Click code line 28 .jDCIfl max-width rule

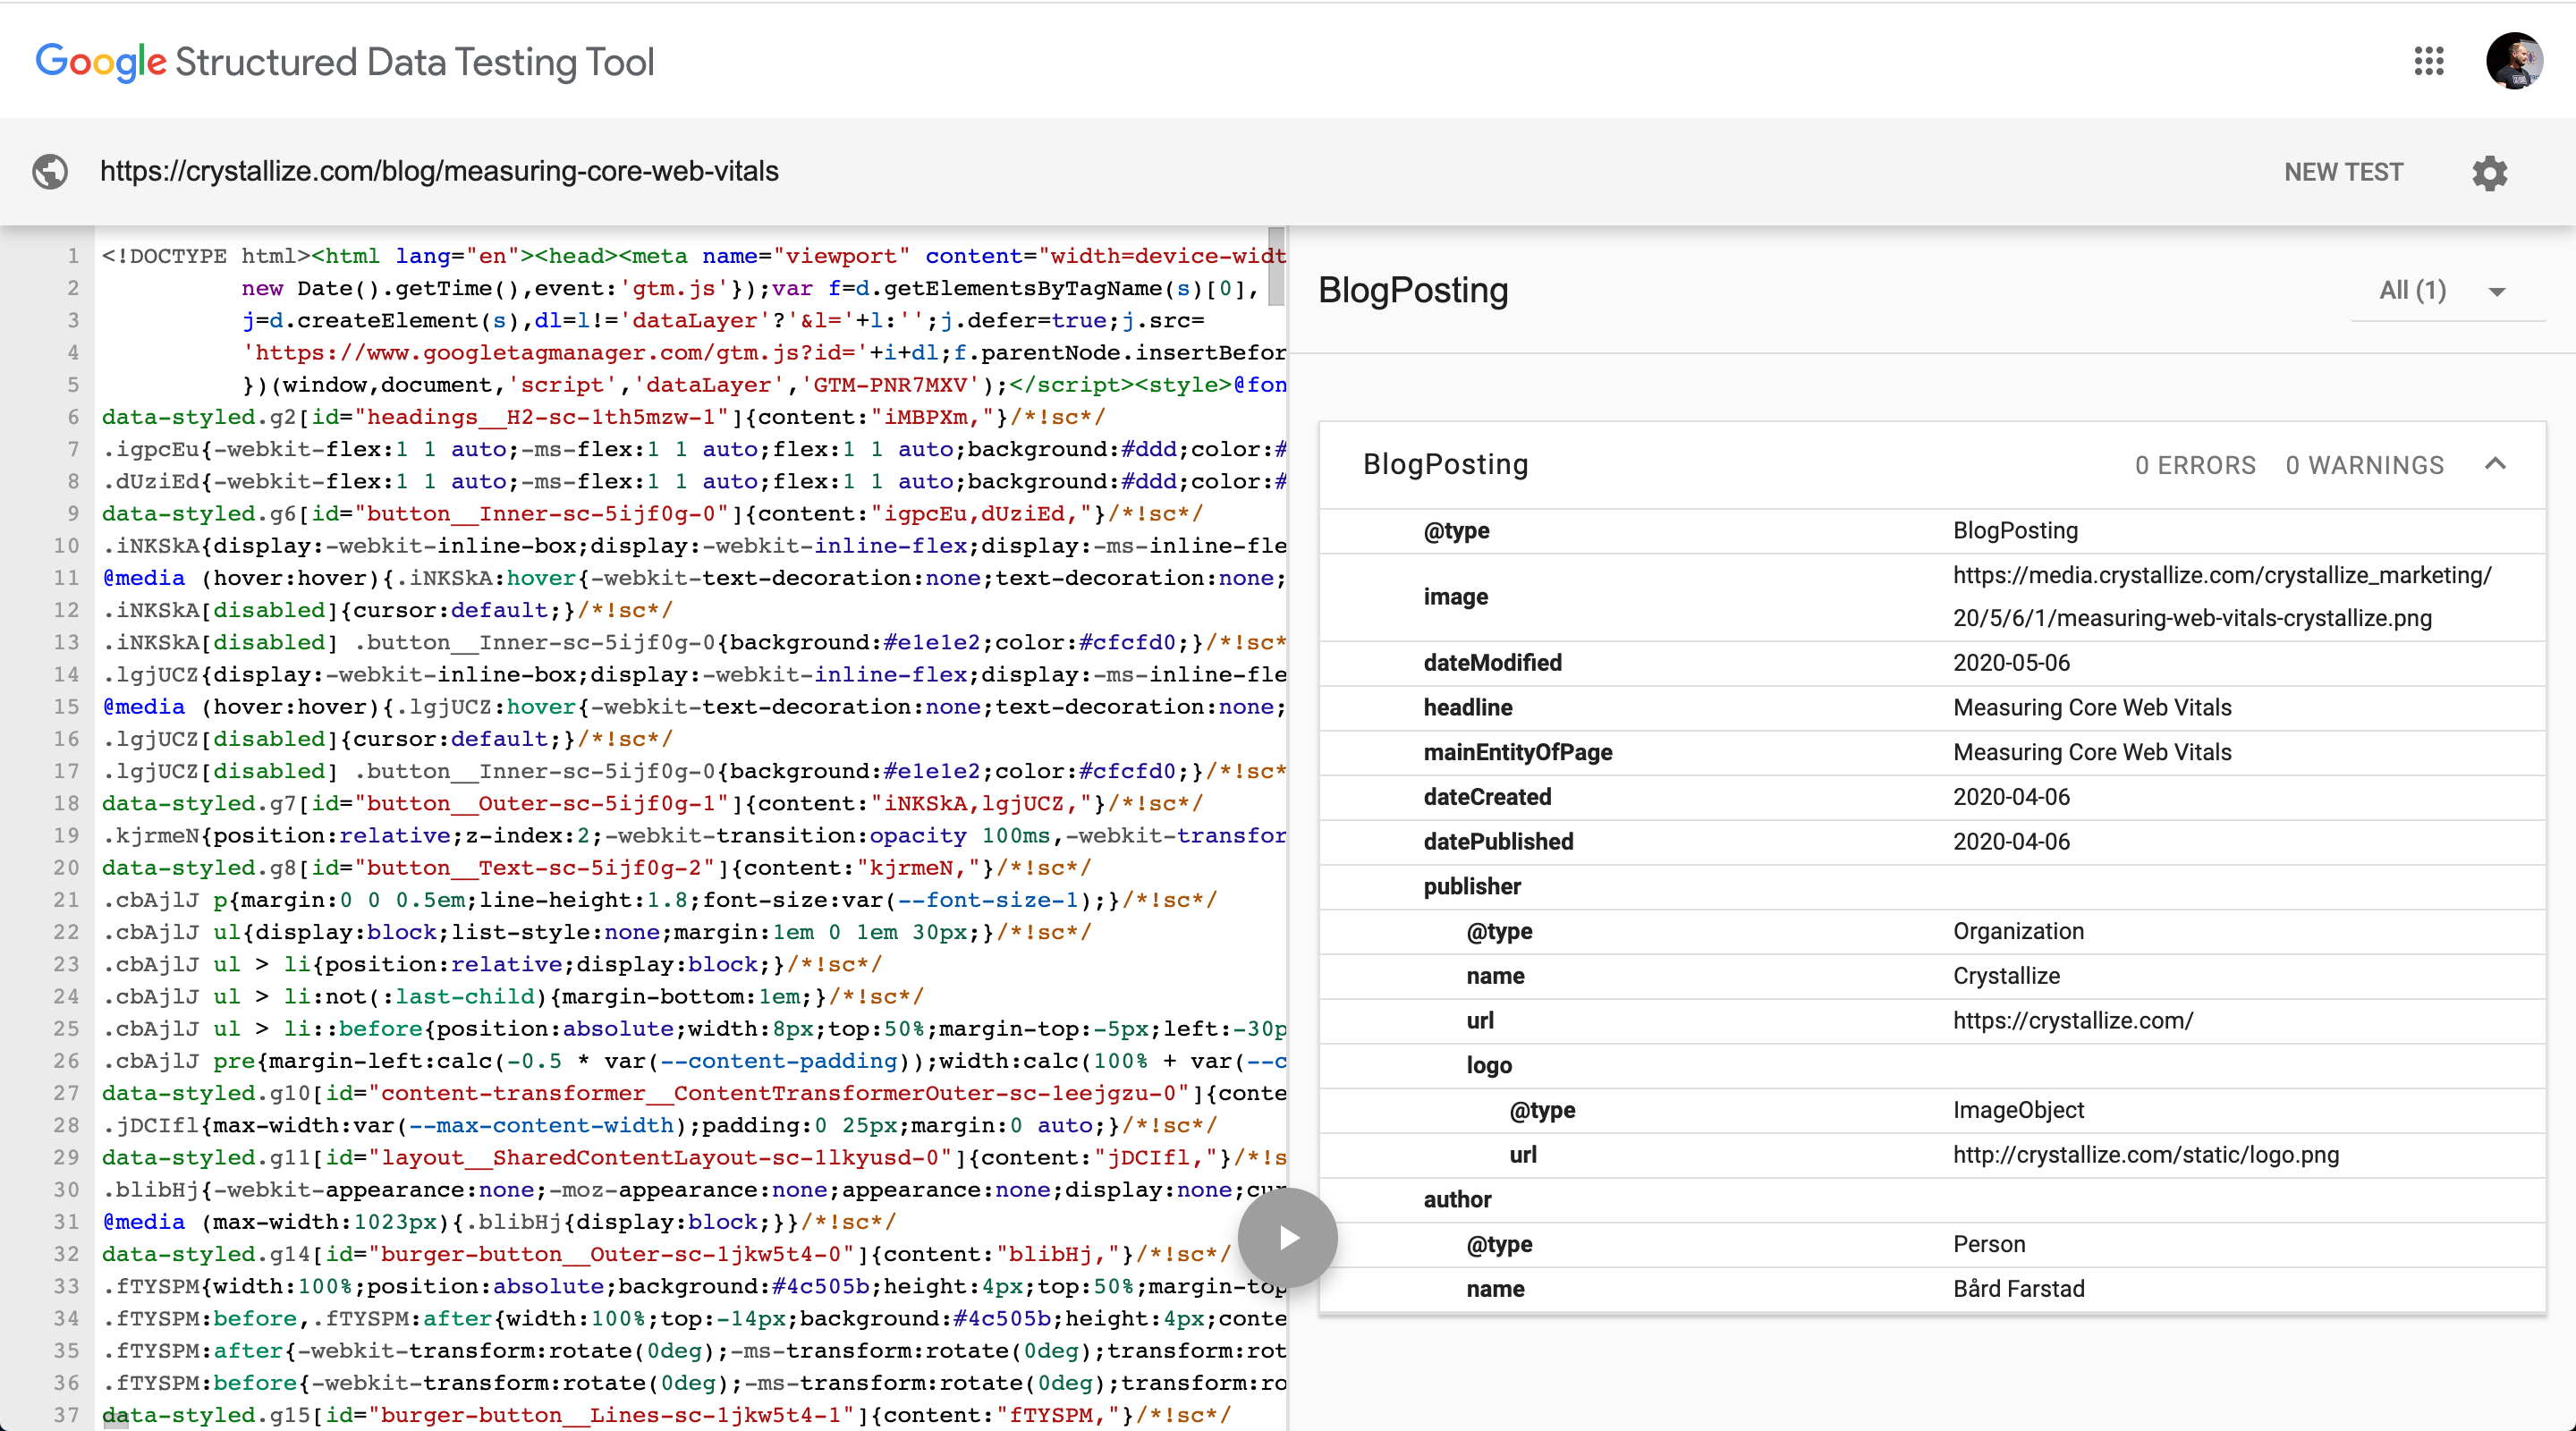659,1125
